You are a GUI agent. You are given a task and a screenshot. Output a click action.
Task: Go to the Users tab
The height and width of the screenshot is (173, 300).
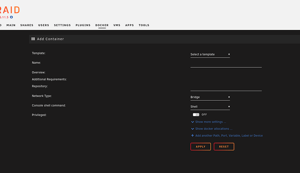[x=43, y=25]
